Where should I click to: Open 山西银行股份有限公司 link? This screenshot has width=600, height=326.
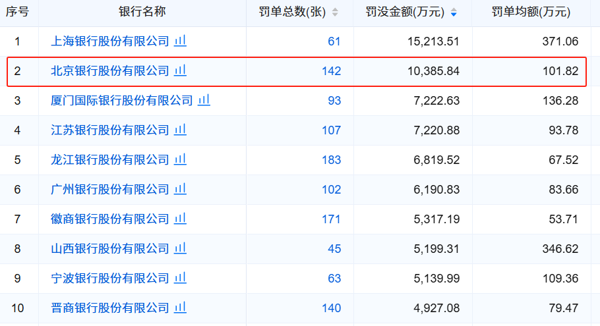pos(110,249)
